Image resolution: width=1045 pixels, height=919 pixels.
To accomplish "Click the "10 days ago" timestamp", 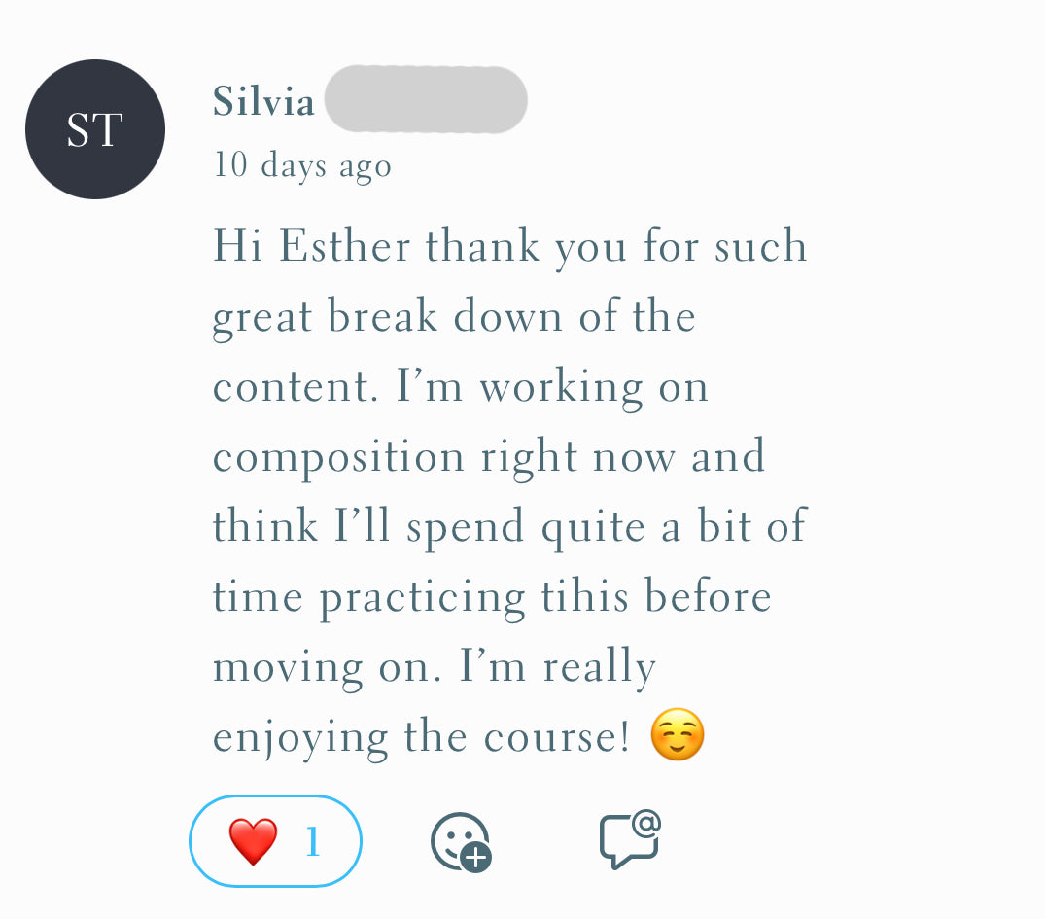I will pyautogui.click(x=302, y=165).
